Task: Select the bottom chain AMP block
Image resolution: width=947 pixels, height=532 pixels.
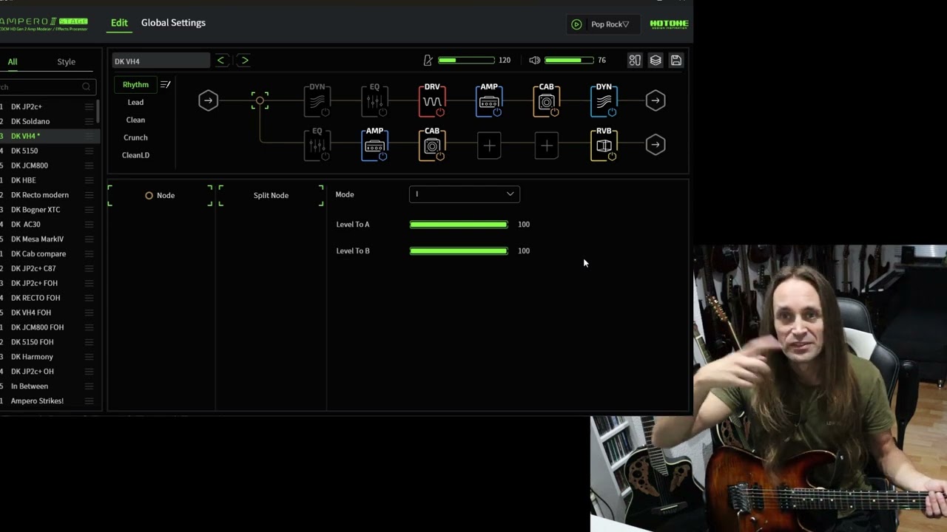Action: [x=374, y=145]
